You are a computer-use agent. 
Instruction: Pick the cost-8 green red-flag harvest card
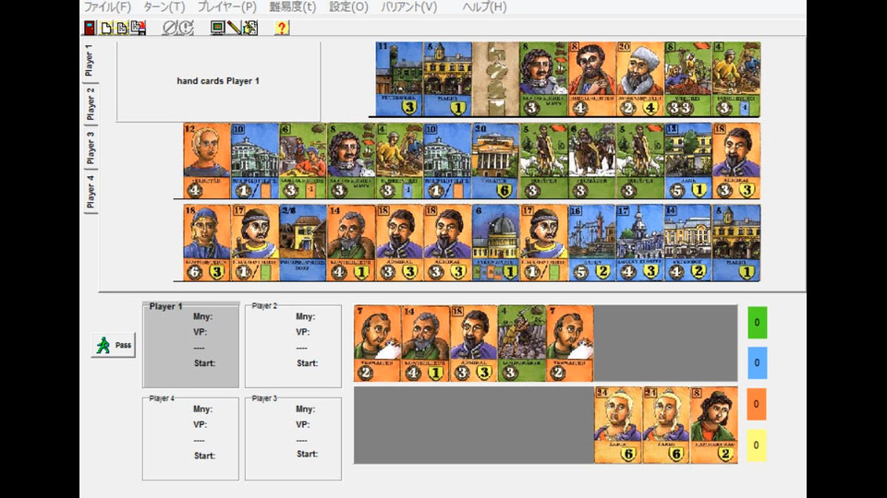pyautogui.click(x=688, y=79)
